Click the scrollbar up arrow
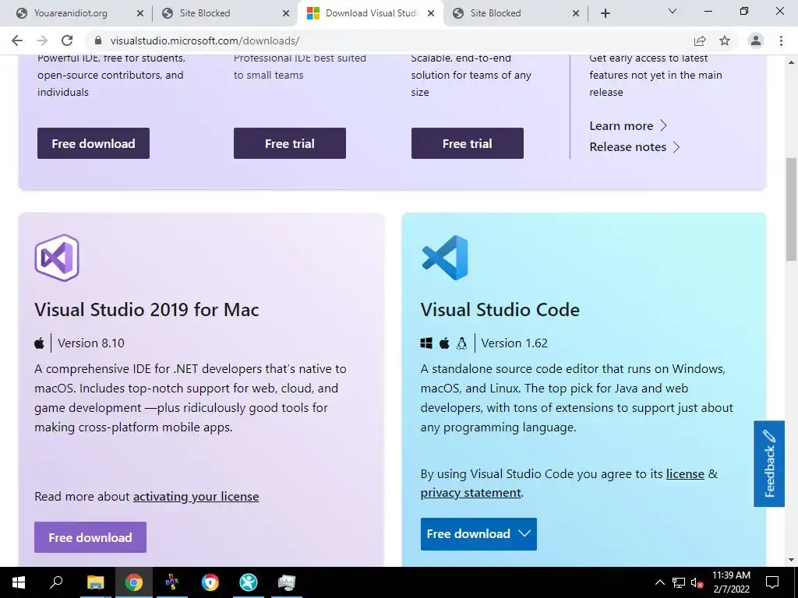 [x=791, y=62]
